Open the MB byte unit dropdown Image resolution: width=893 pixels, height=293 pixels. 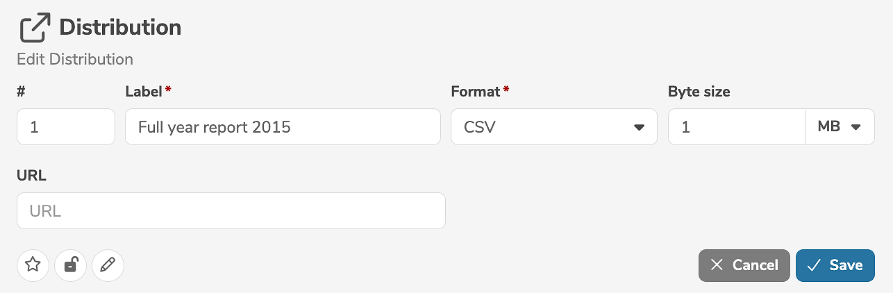(x=839, y=127)
